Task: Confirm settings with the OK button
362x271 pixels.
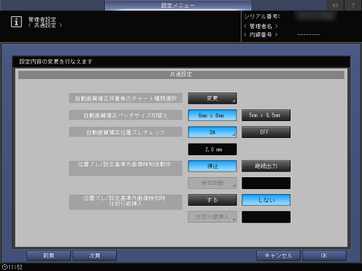Action: coord(324,256)
